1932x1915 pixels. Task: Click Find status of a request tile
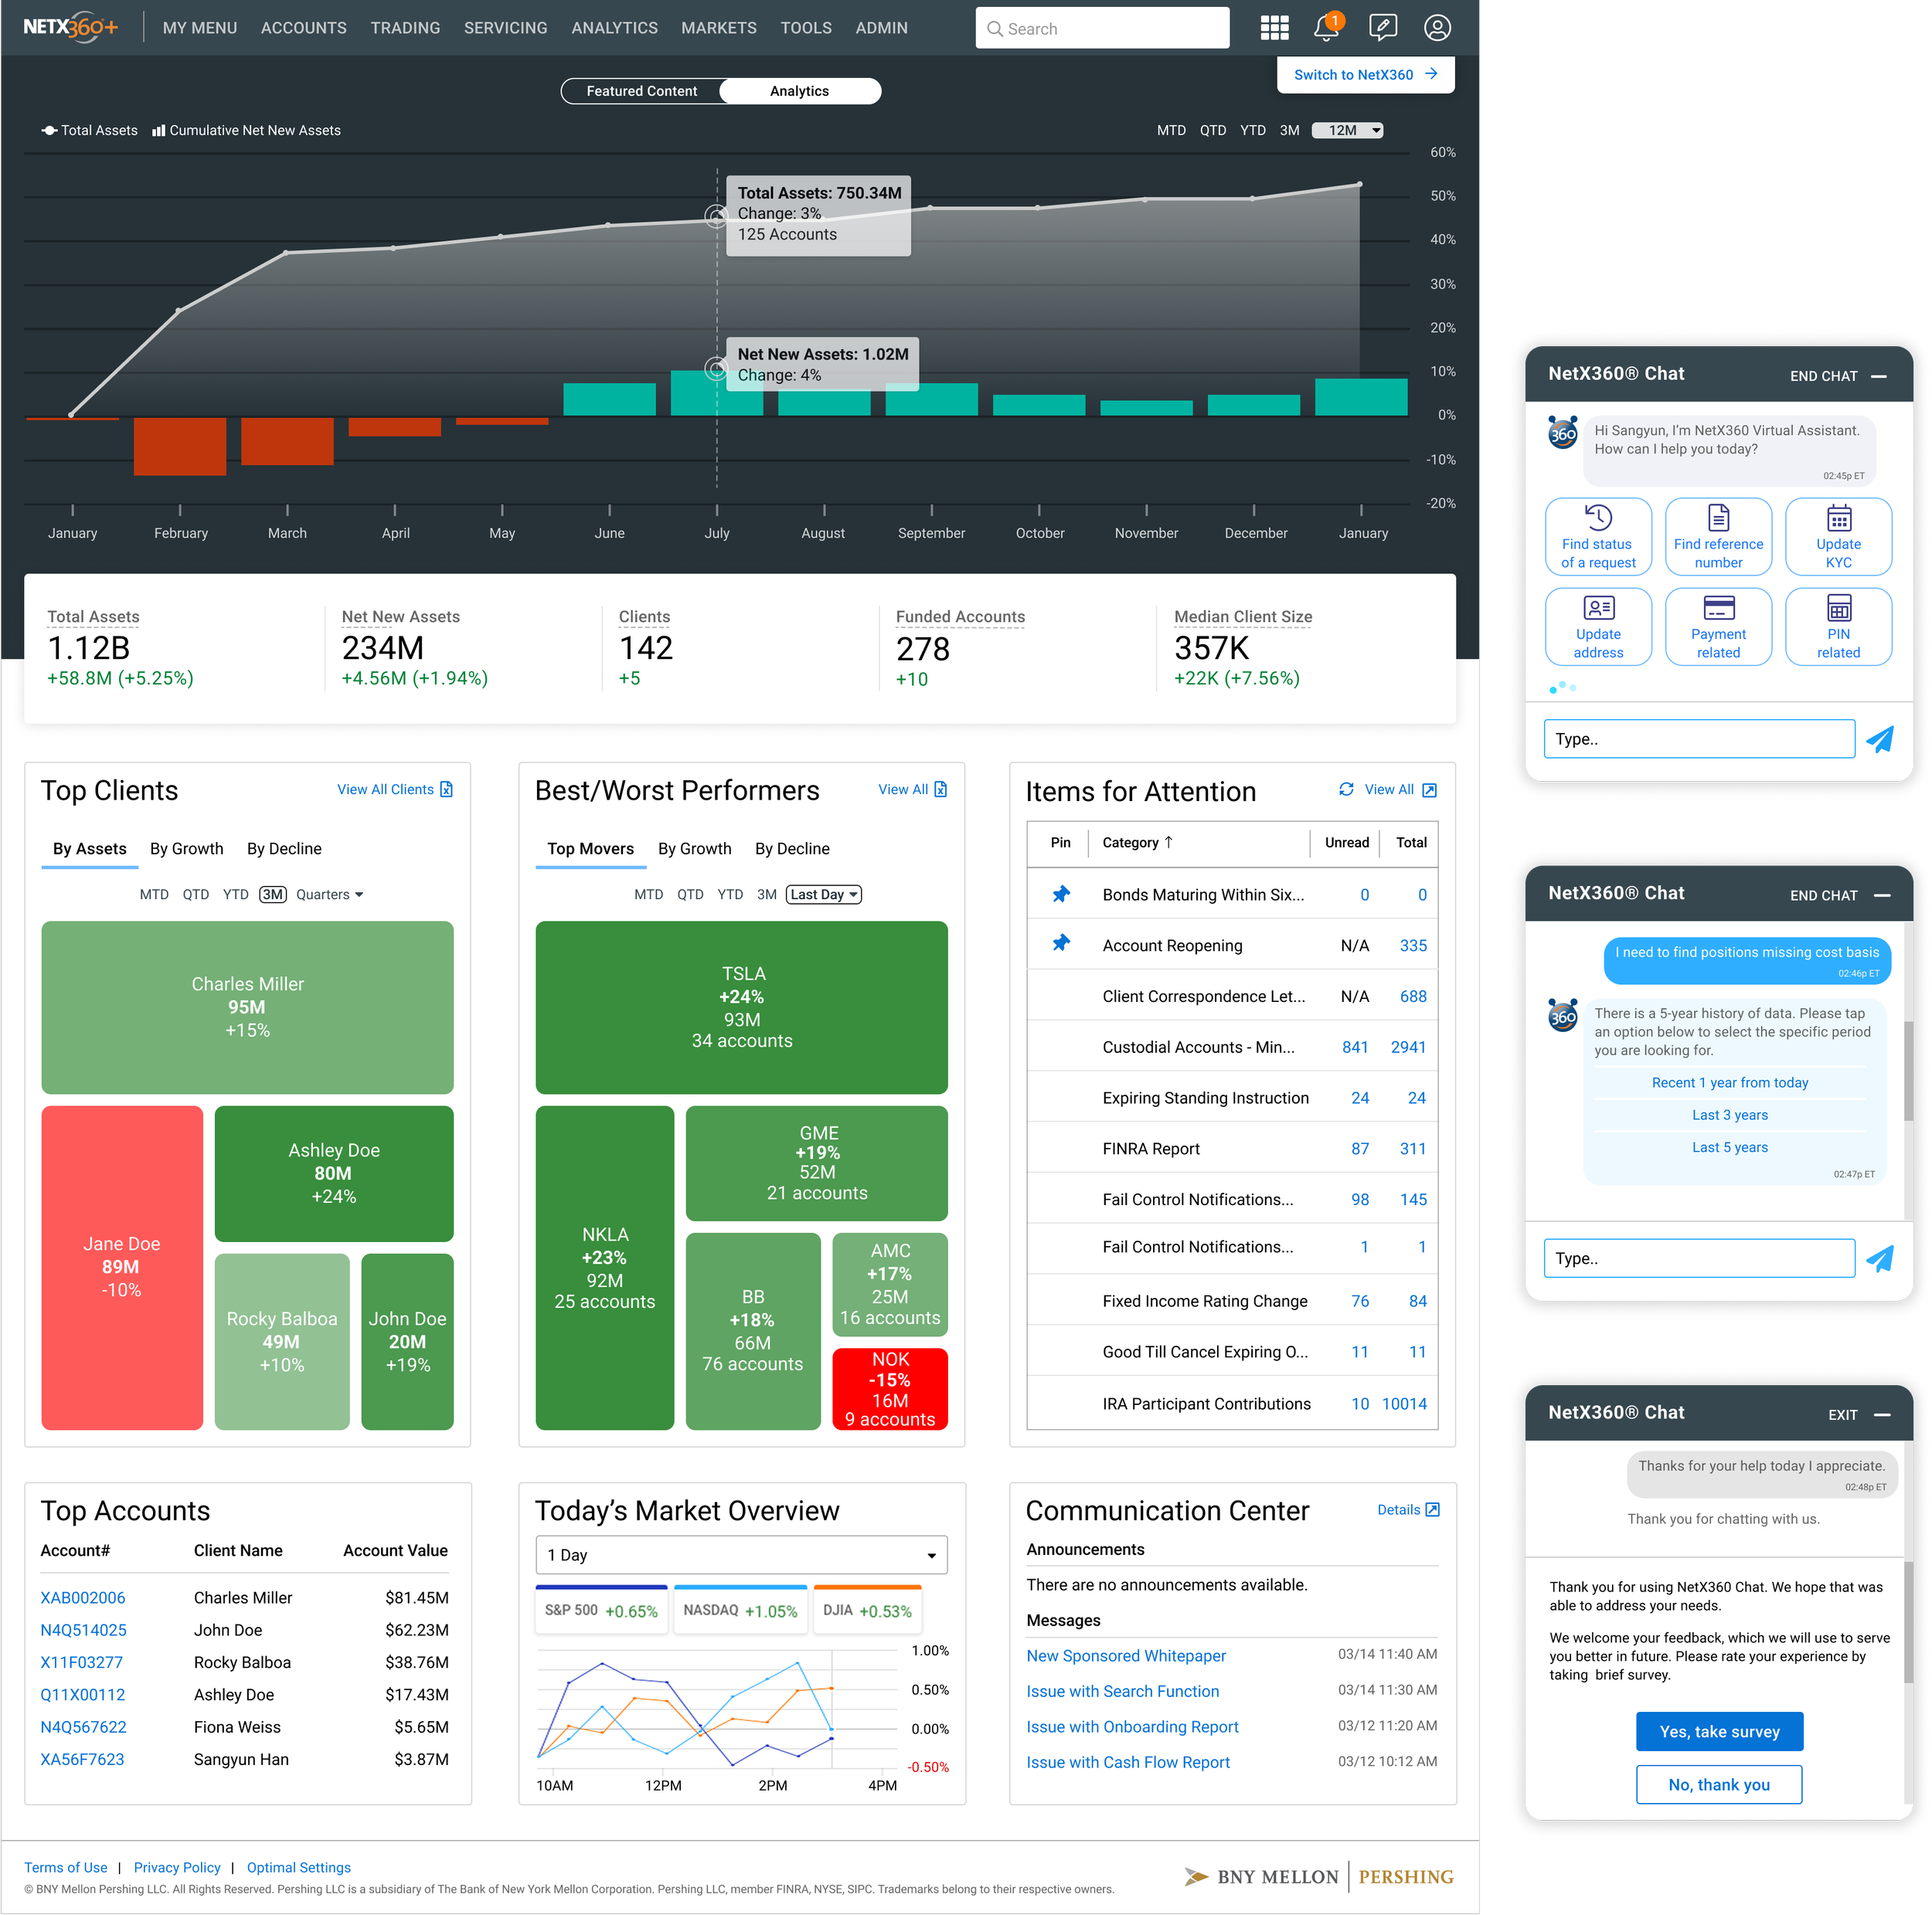coord(1597,537)
